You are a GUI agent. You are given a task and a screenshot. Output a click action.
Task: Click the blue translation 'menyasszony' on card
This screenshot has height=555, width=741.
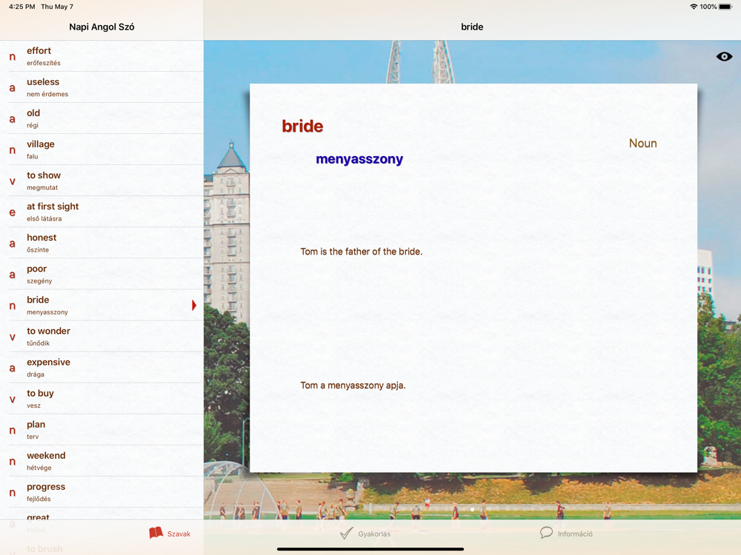359,159
